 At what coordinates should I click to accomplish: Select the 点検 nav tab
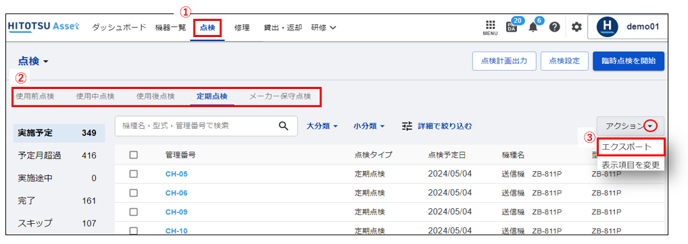pyautogui.click(x=207, y=28)
